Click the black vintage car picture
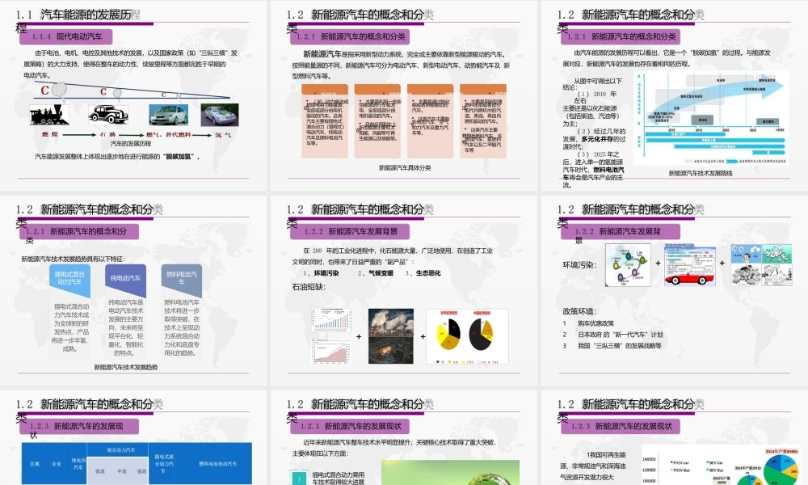Screen dimensions: 808x485 point(108,115)
